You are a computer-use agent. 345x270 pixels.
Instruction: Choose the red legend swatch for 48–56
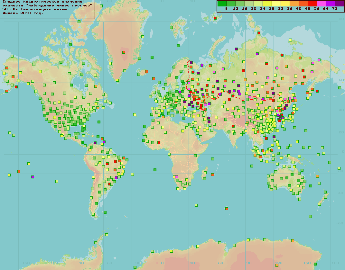(x=312, y=4)
